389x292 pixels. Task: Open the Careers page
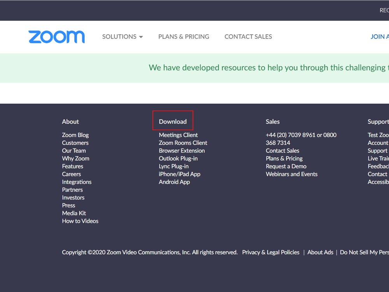71,174
